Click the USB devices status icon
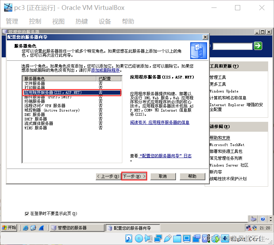The height and width of the screenshot is (245, 274). tap(168, 239)
